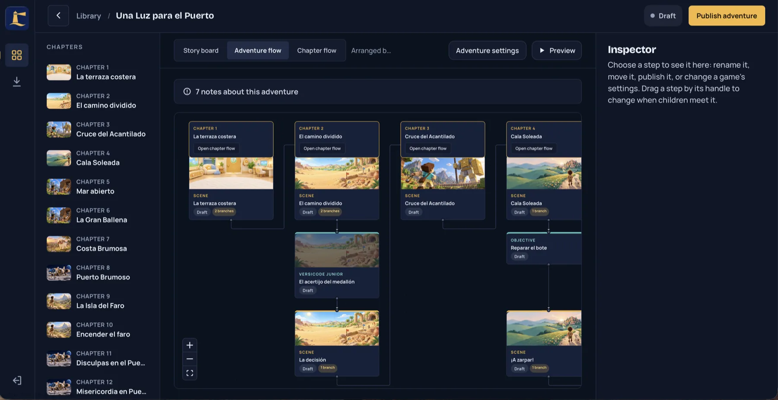Fit the flow canvas to screen

point(190,373)
